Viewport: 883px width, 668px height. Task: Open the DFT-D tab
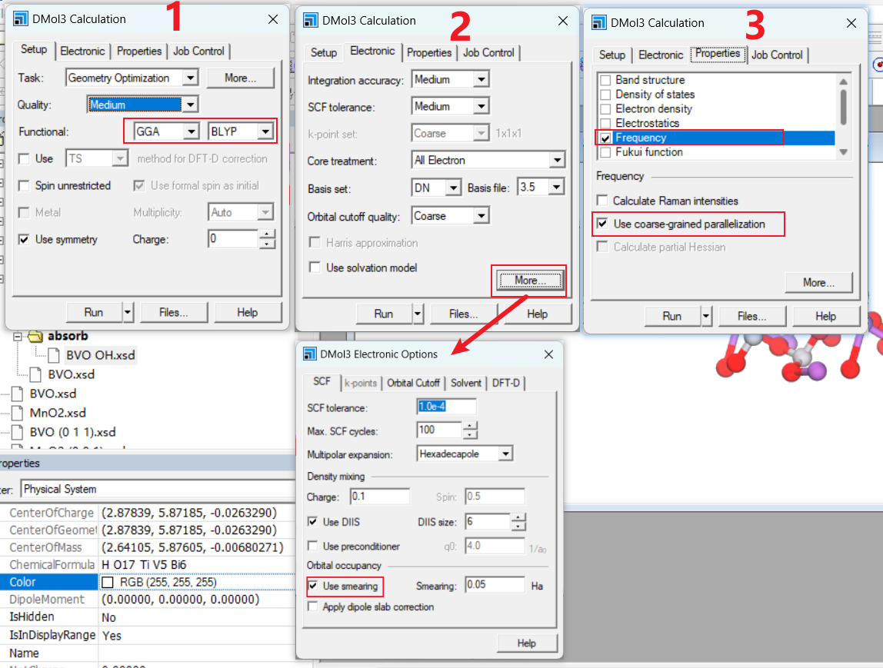[x=505, y=383]
